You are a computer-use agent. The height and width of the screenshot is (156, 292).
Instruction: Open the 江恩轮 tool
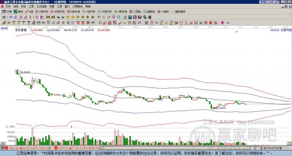click(135, 11)
